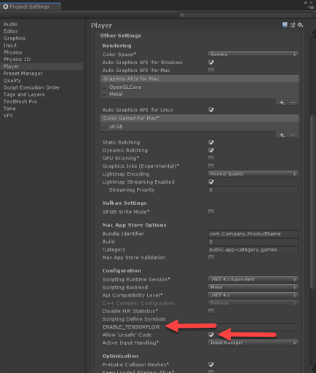Select the Project Settings tab
Screen dimensions: 316x373
pos(31,7)
